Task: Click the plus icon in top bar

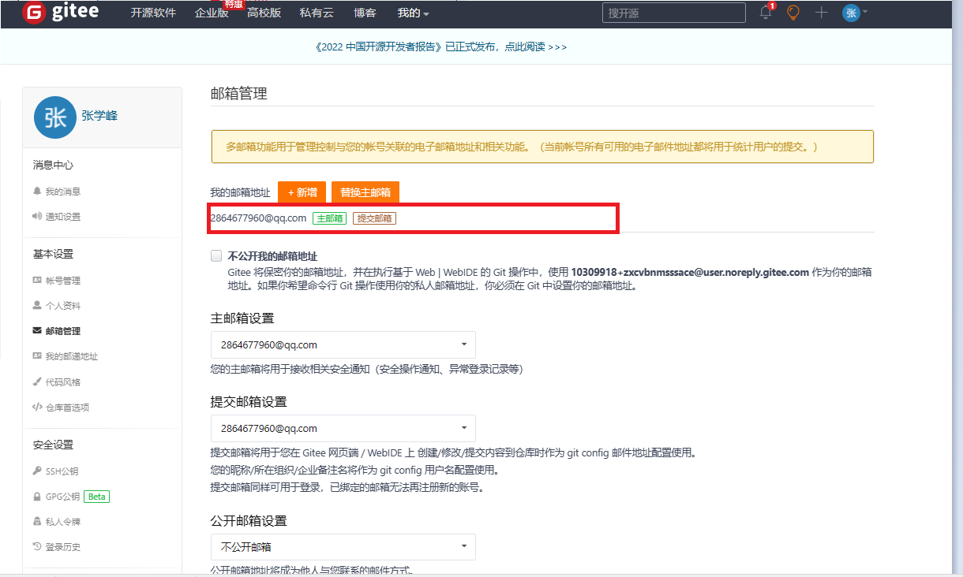Action: point(822,13)
